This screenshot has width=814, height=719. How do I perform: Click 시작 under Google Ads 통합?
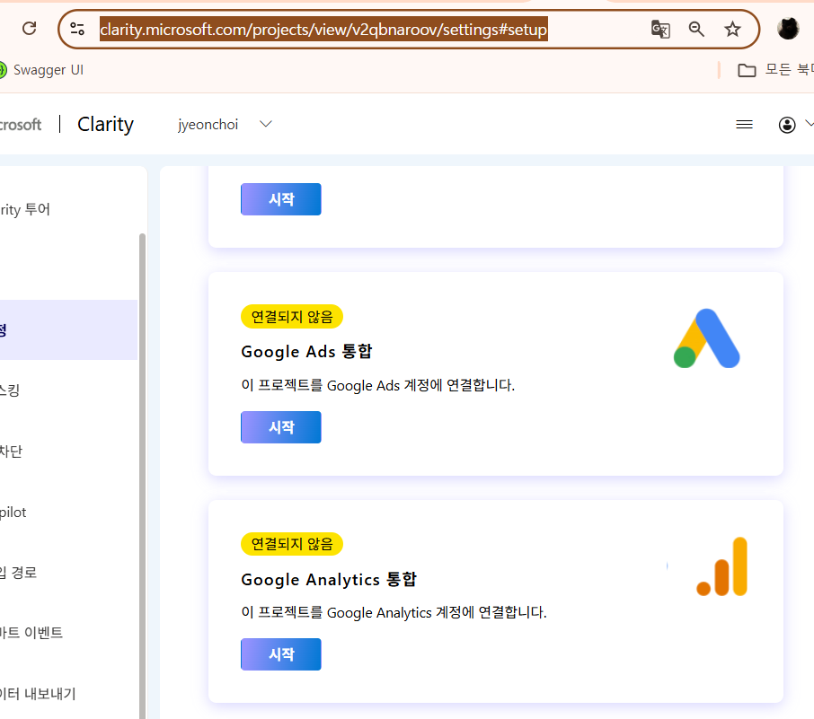[x=281, y=427]
